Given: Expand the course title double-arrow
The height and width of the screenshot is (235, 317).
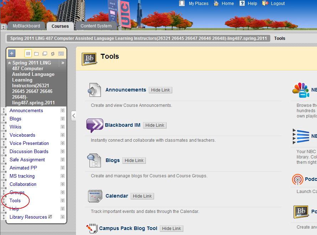Looking at the screenshot, I should [63, 63].
